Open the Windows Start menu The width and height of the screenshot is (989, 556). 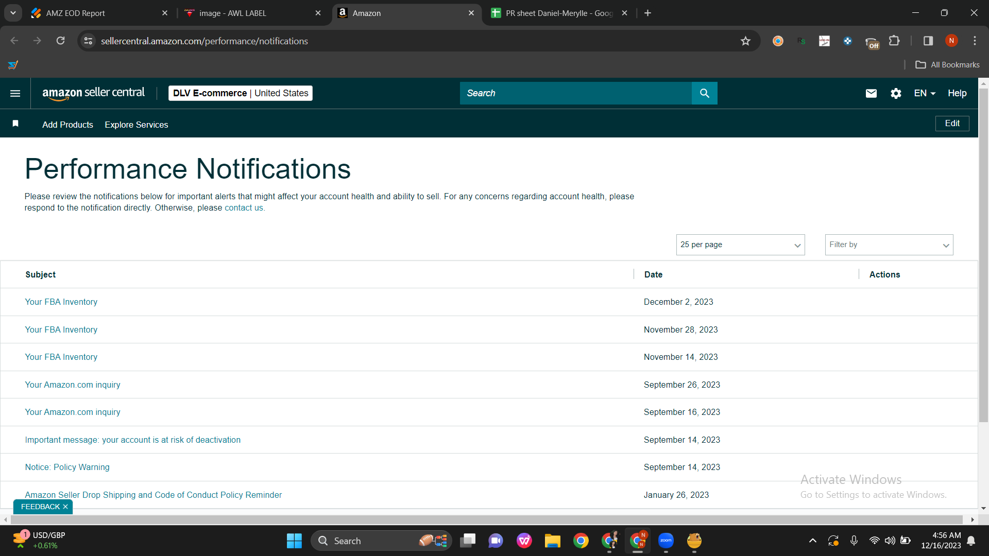click(x=294, y=541)
